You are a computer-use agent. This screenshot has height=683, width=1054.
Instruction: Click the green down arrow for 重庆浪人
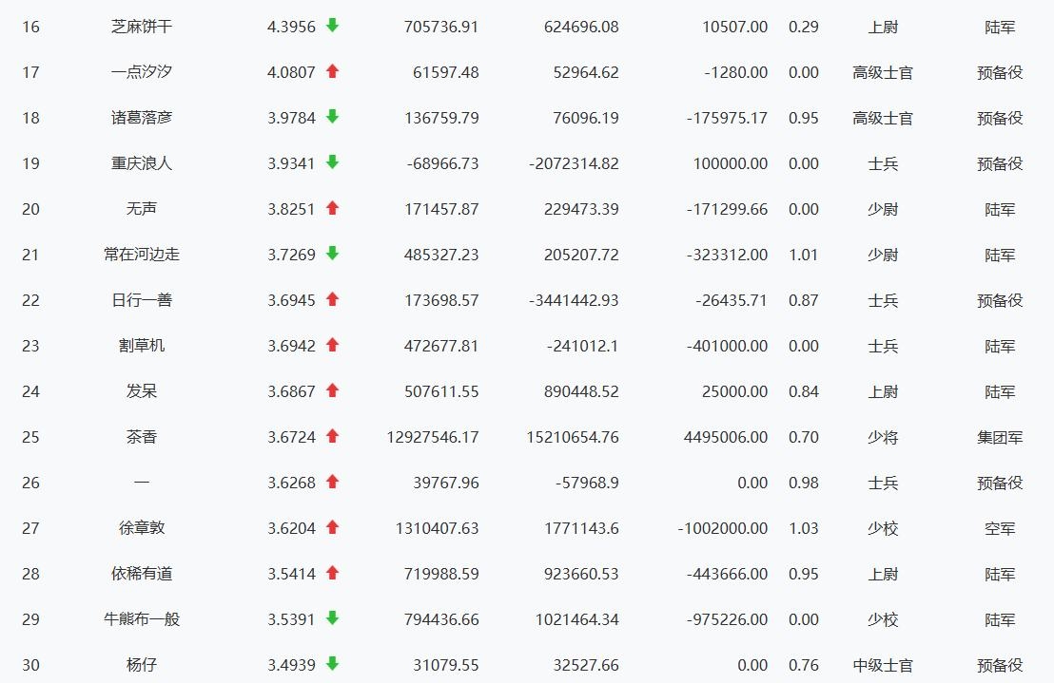pyautogui.click(x=332, y=162)
